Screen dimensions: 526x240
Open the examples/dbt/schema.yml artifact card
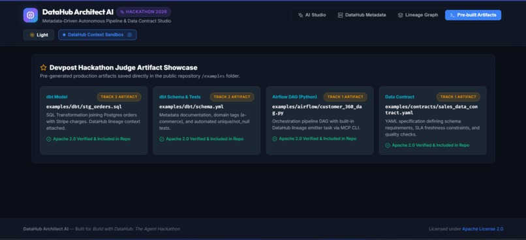(x=207, y=121)
